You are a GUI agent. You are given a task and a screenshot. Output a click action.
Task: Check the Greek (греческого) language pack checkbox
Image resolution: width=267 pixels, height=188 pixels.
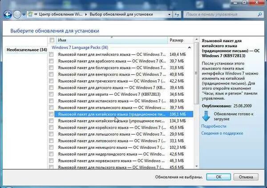[x=51, y=81]
